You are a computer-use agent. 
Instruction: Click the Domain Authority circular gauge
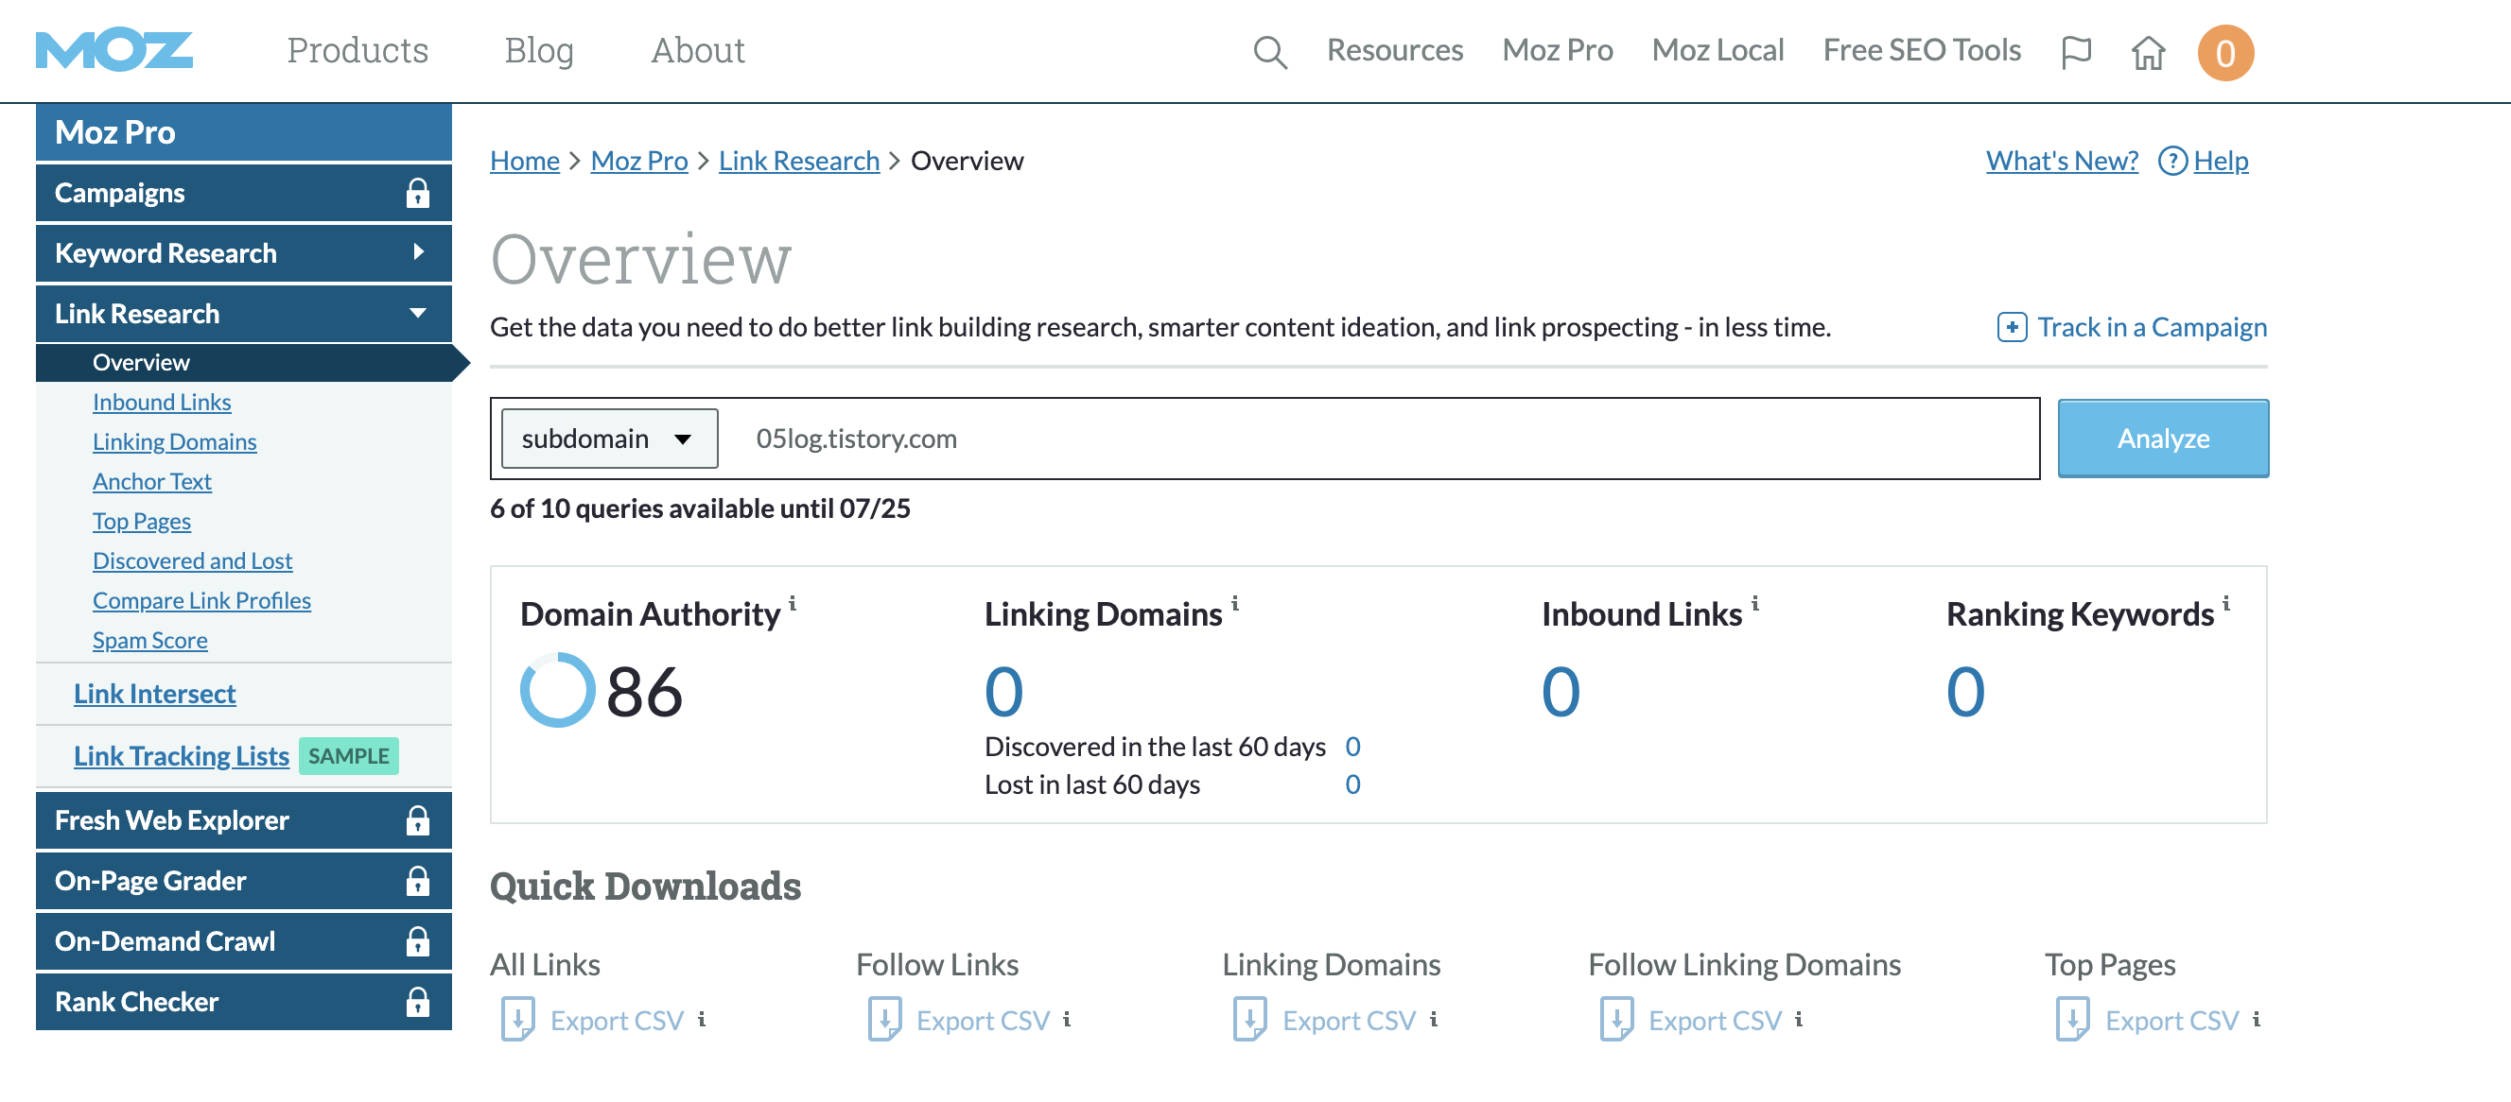tap(558, 690)
